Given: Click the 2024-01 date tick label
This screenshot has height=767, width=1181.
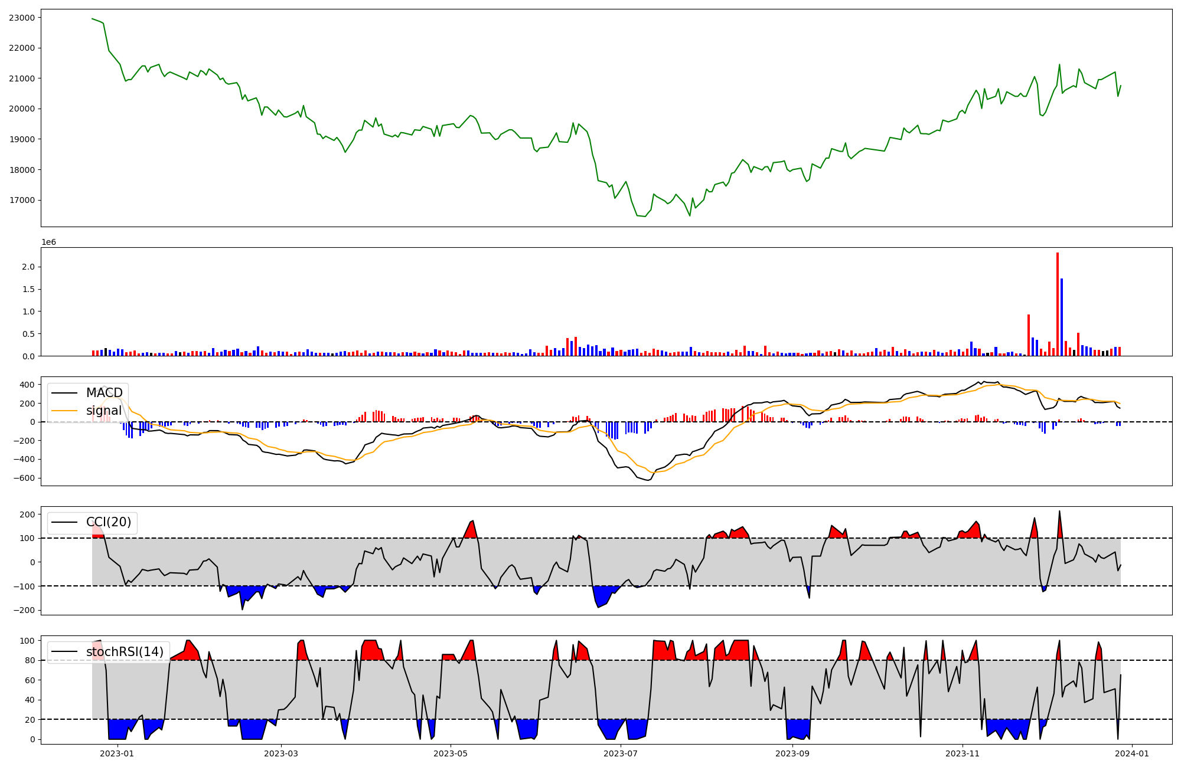Looking at the screenshot, I should (x=1132, y=753).
